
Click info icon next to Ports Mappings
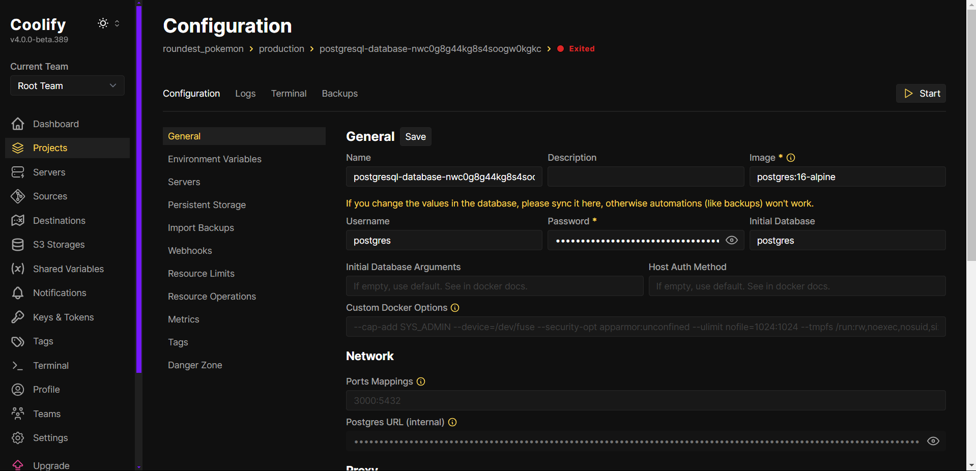coord(421,381)
